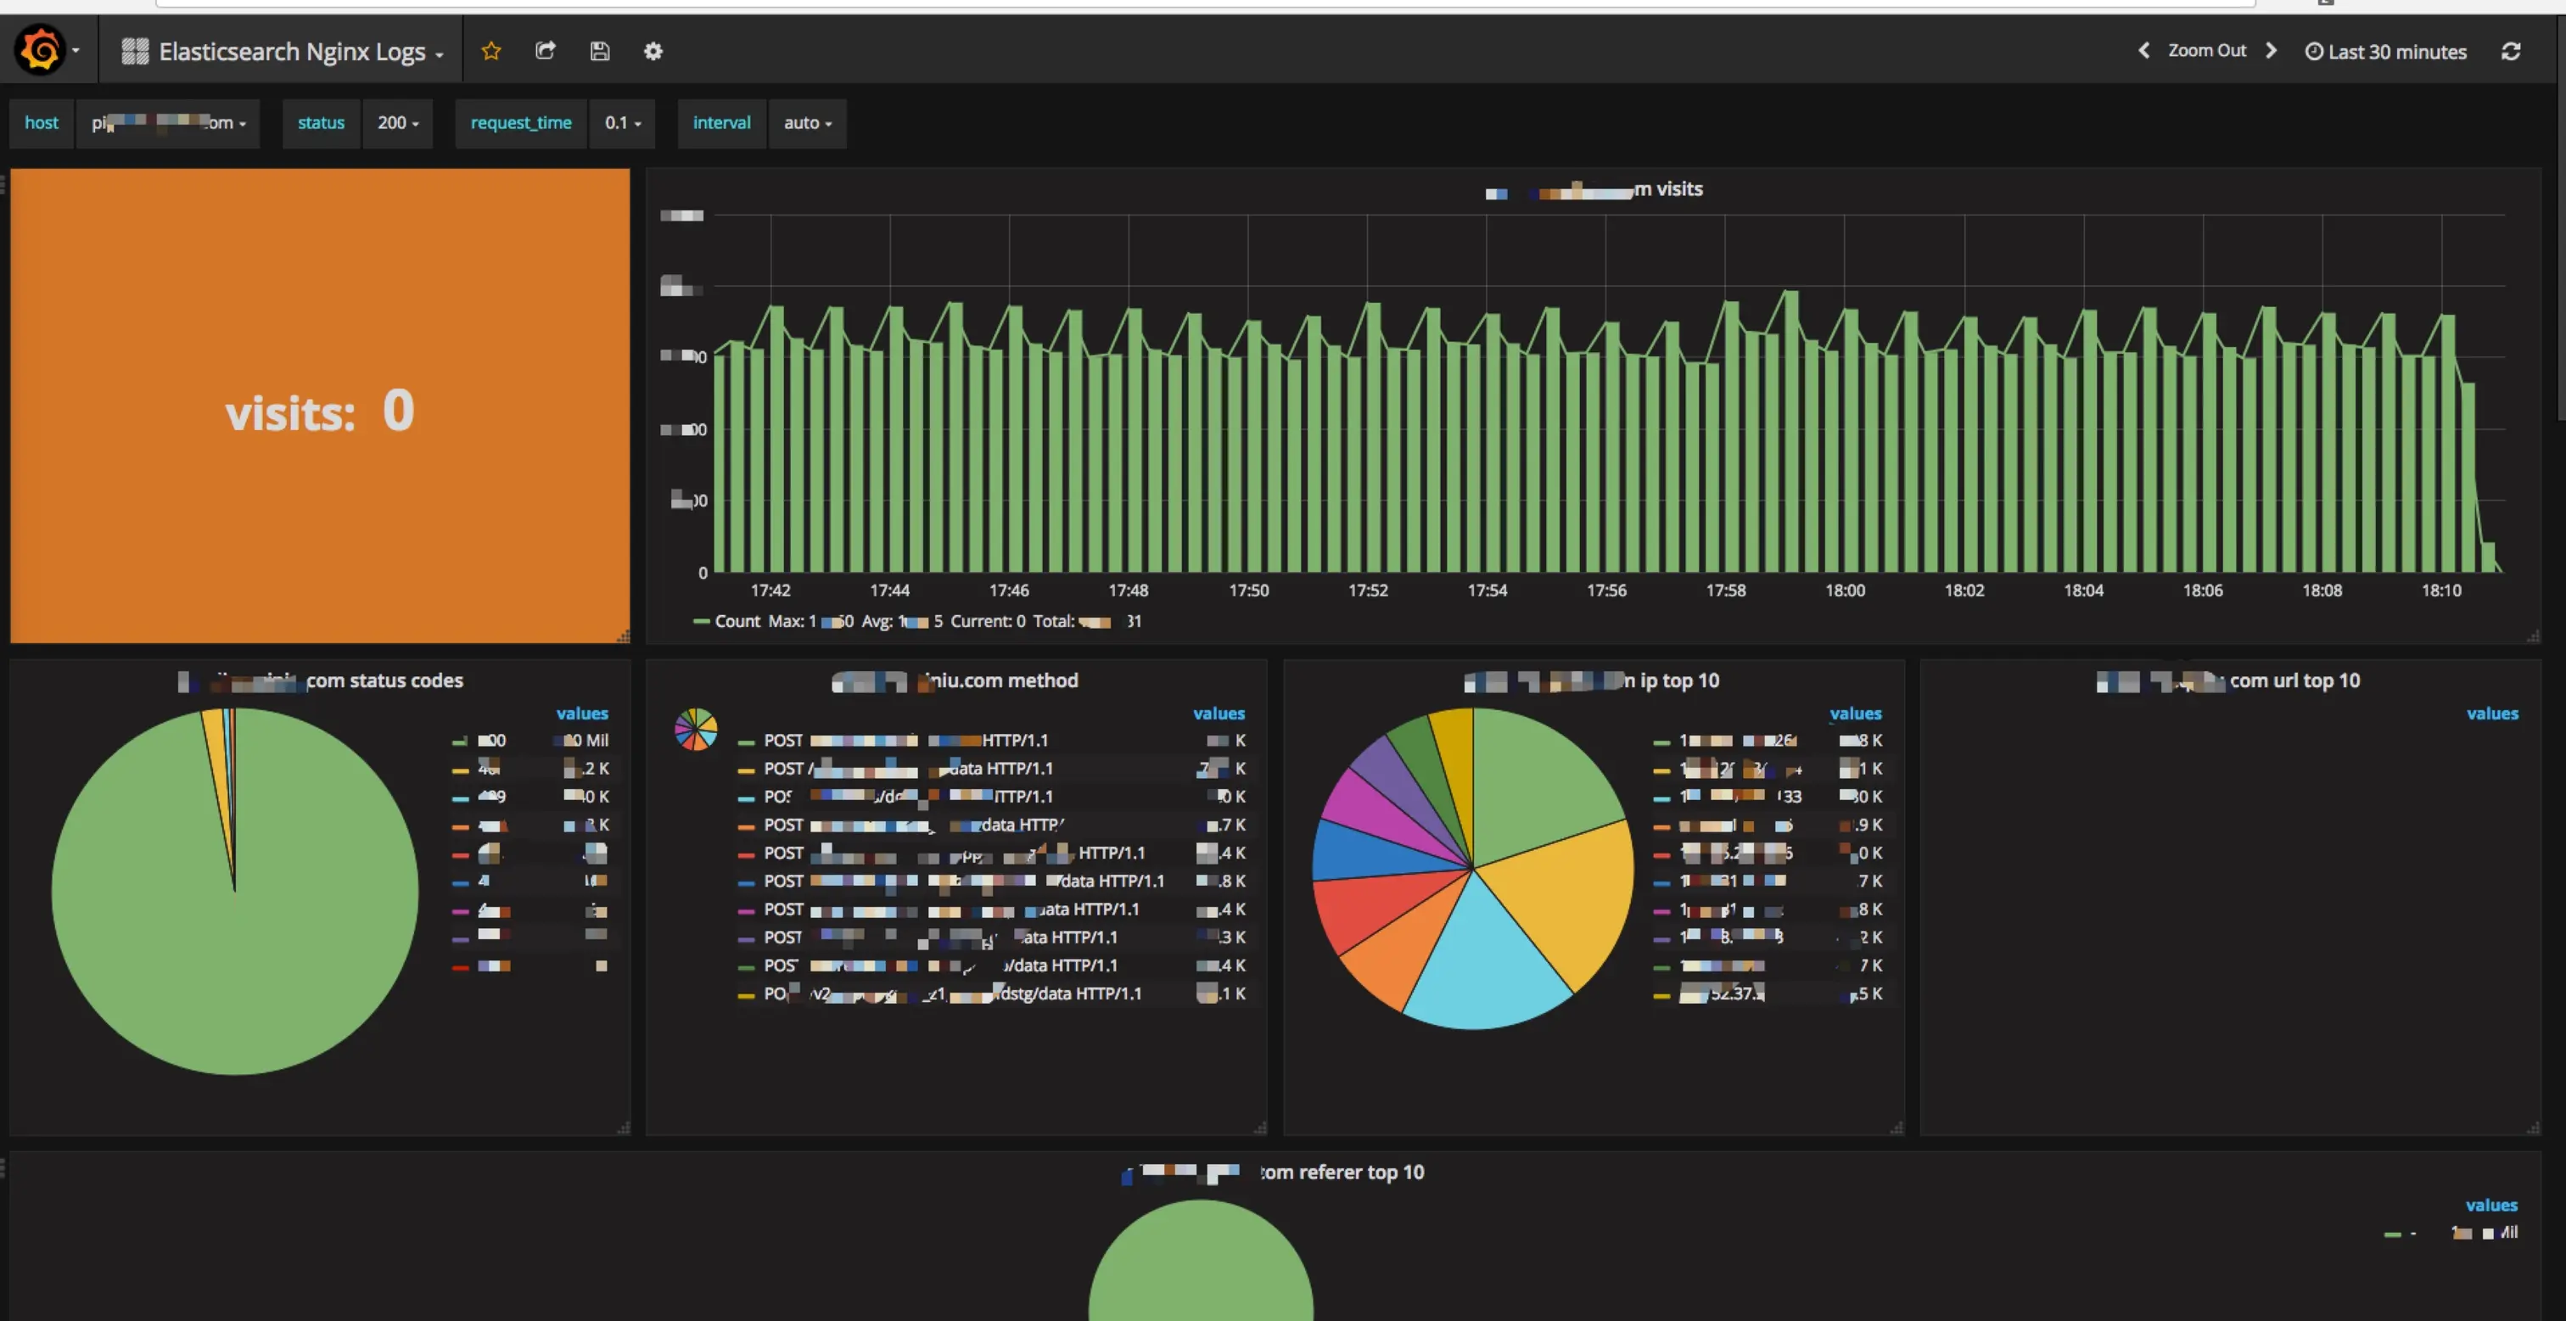Toggle Count series in visits legend

[737, 621]
